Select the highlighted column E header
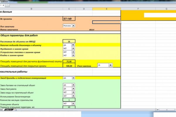This screenshot has height=117, width=176. 106,9
